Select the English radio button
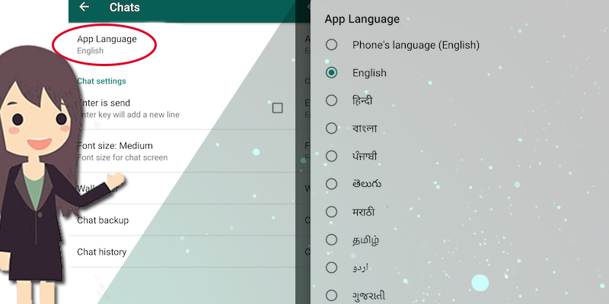 pyautogui.click(x=331, y=73)
